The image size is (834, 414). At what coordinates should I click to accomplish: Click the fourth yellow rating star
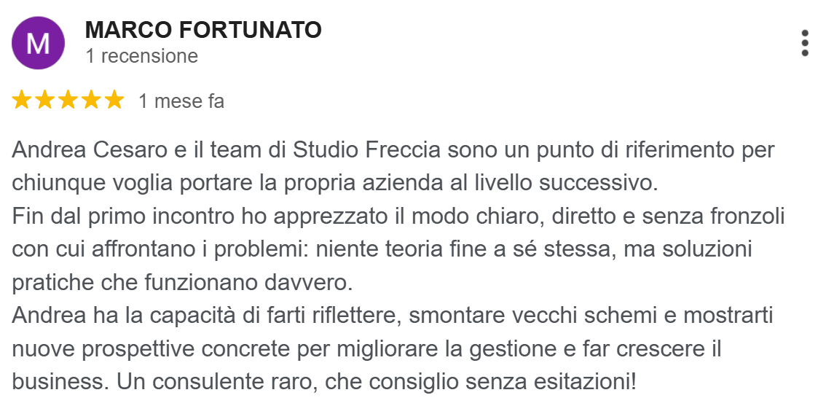click(92, 101)
